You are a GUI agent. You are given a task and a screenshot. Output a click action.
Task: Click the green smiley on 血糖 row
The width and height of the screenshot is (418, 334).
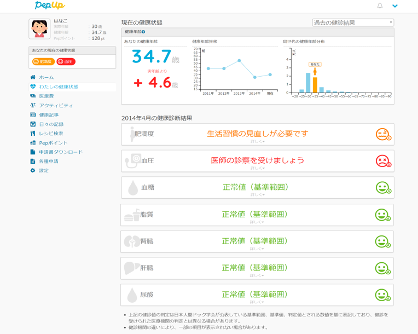tap(382, 187)
